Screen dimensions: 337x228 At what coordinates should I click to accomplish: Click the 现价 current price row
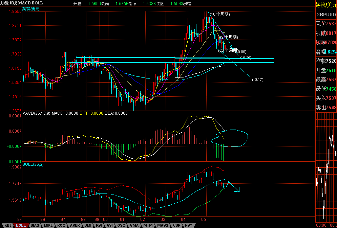coord(326,24)
